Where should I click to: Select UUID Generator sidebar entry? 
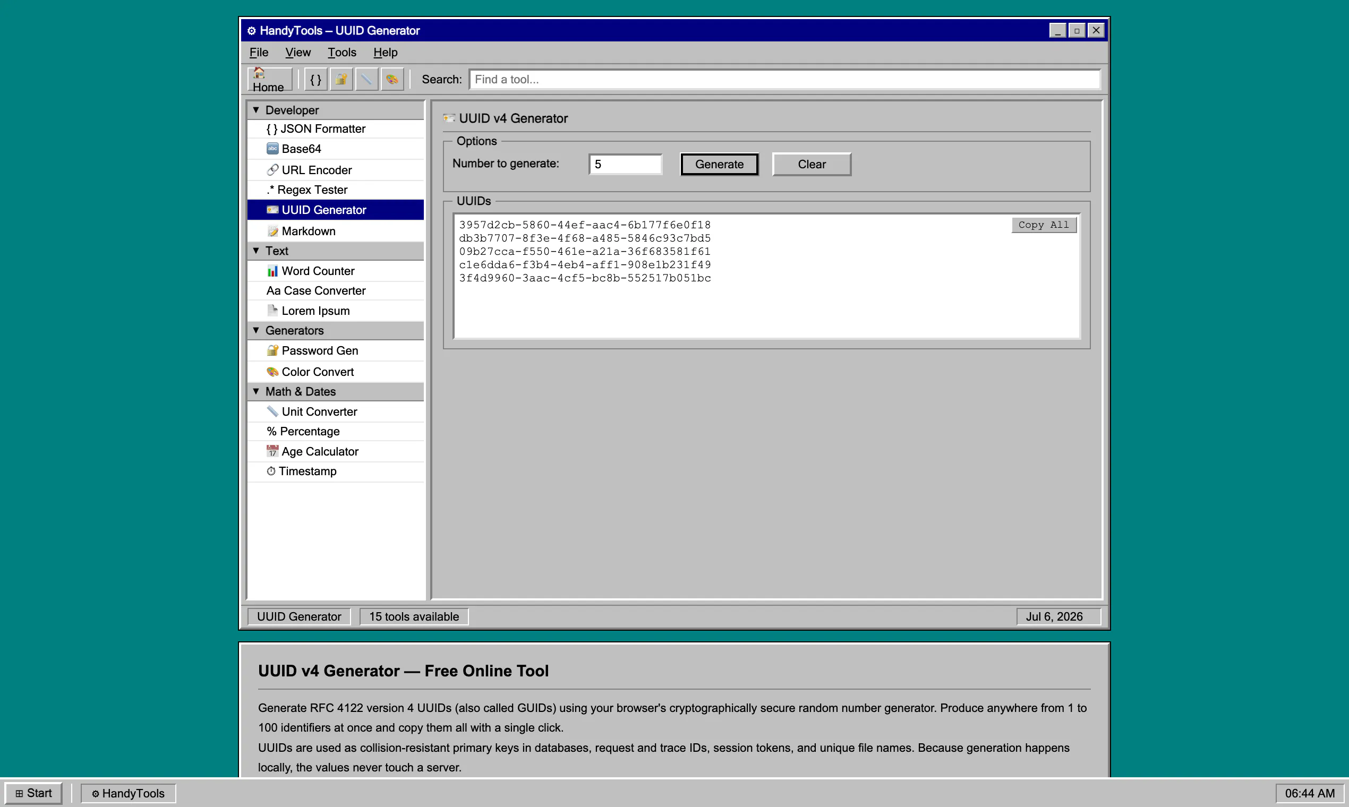[x=335, y=210]
